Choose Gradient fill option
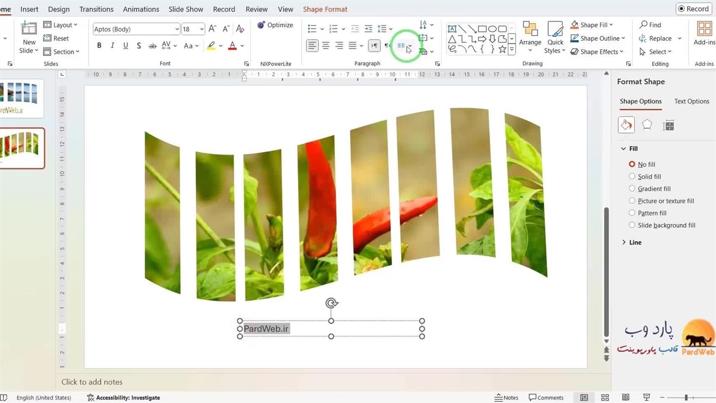716x403 pixels. tap(632, 189)
